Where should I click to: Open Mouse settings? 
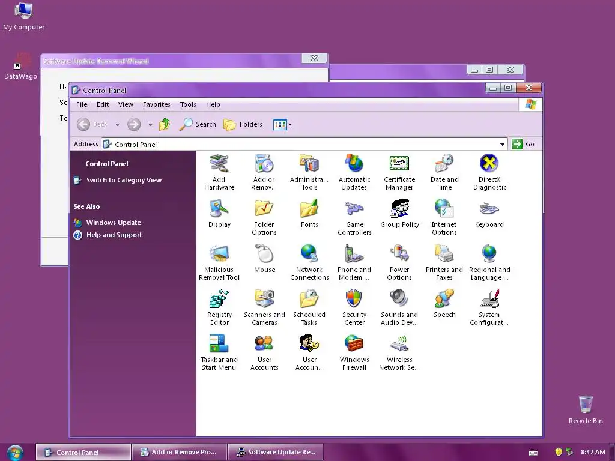click(264, 259)
